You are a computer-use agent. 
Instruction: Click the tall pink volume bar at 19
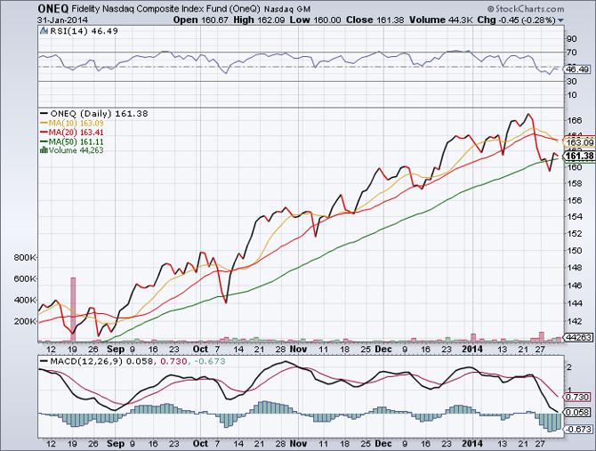pyautogui.click(x=73, y=310)
